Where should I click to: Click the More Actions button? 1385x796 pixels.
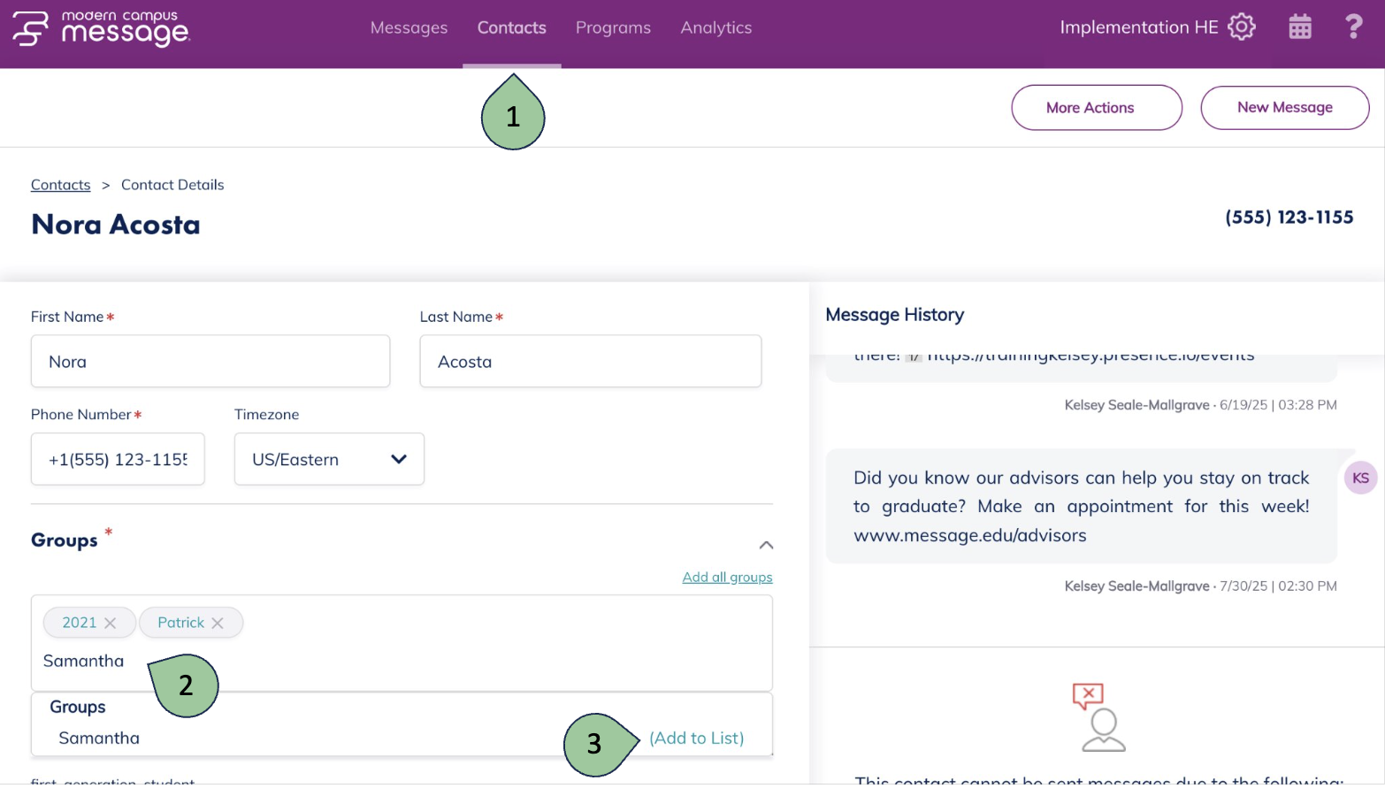(1096, 108)
